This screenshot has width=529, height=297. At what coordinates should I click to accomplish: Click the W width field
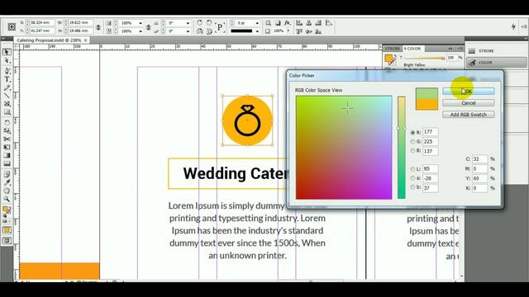tap(80, 22)
